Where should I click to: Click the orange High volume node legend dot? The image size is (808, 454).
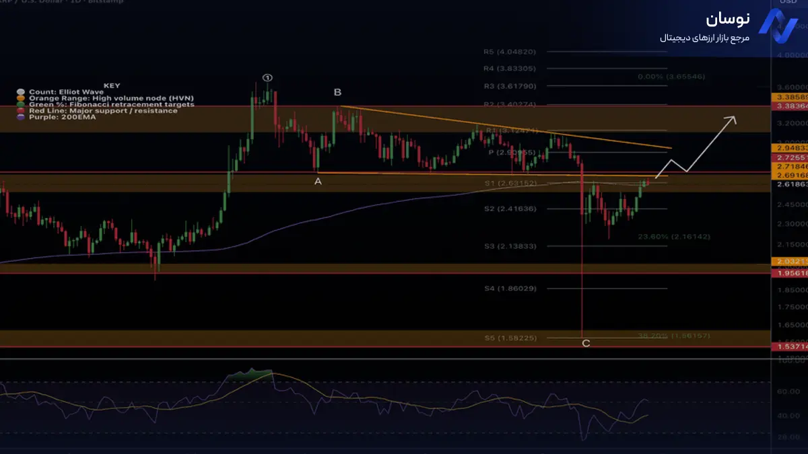[20, 99]
